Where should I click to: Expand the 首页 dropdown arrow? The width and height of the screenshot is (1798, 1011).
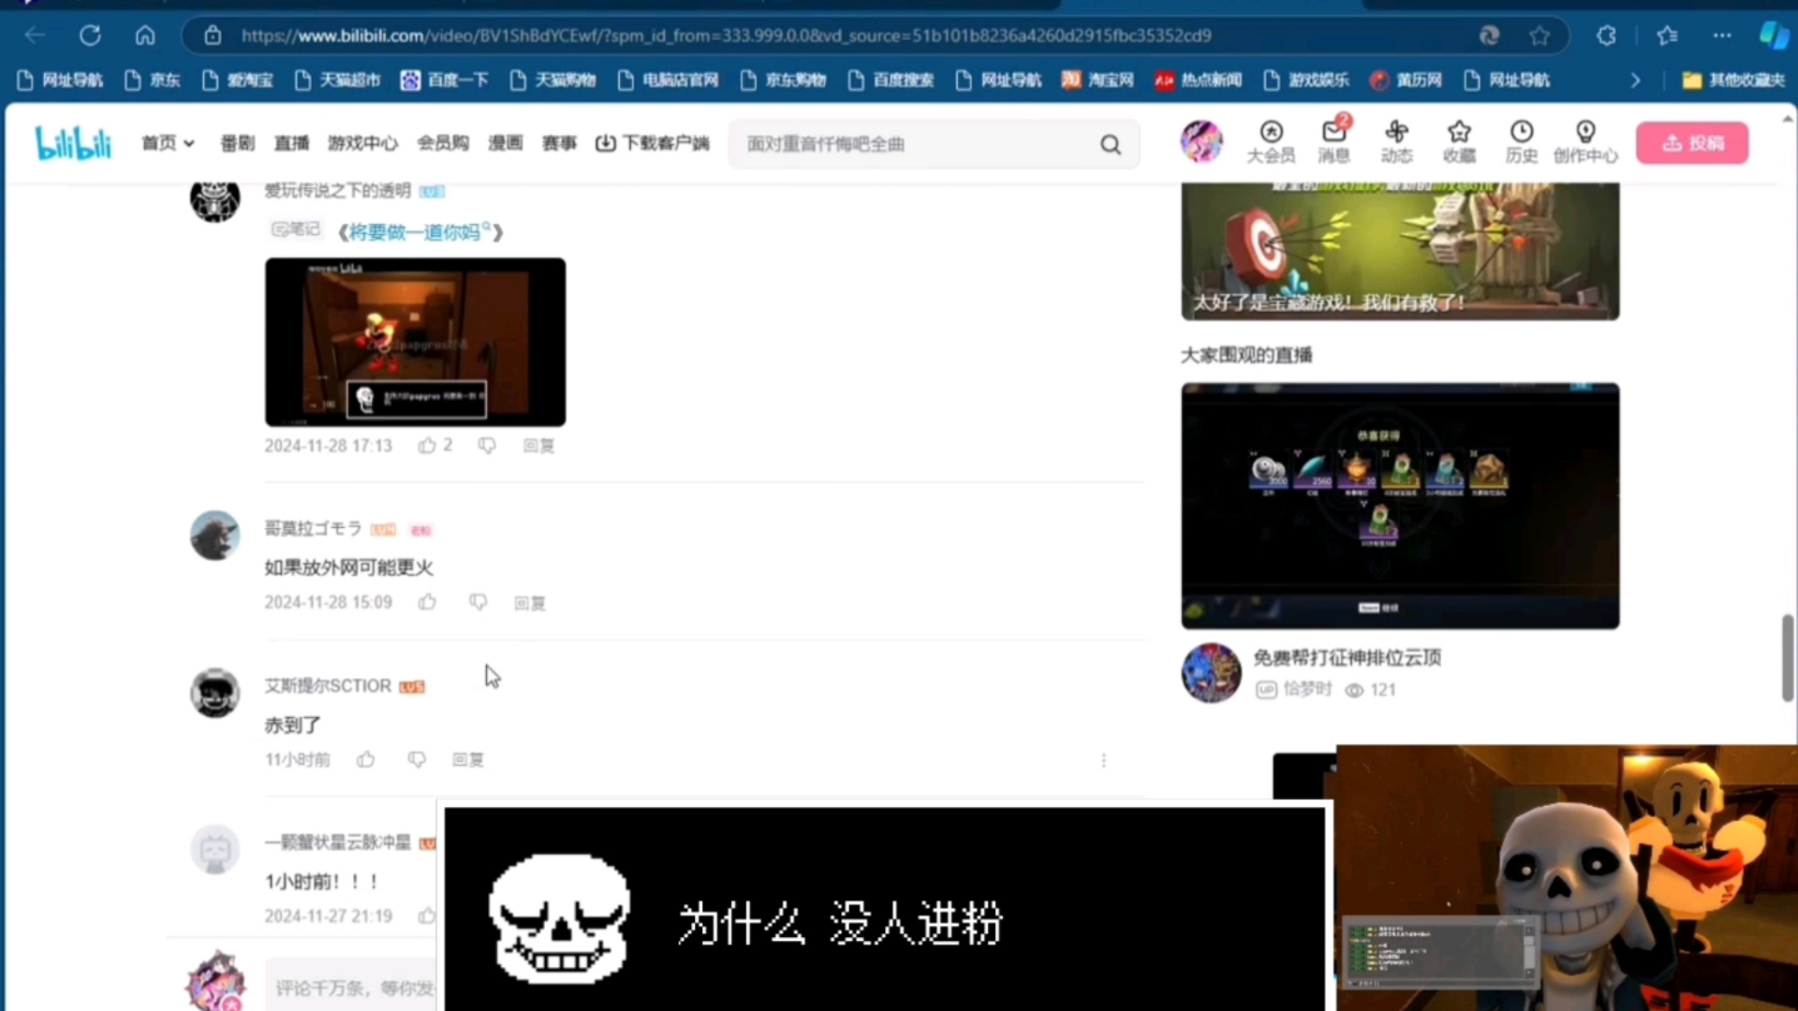click(189, 143)
